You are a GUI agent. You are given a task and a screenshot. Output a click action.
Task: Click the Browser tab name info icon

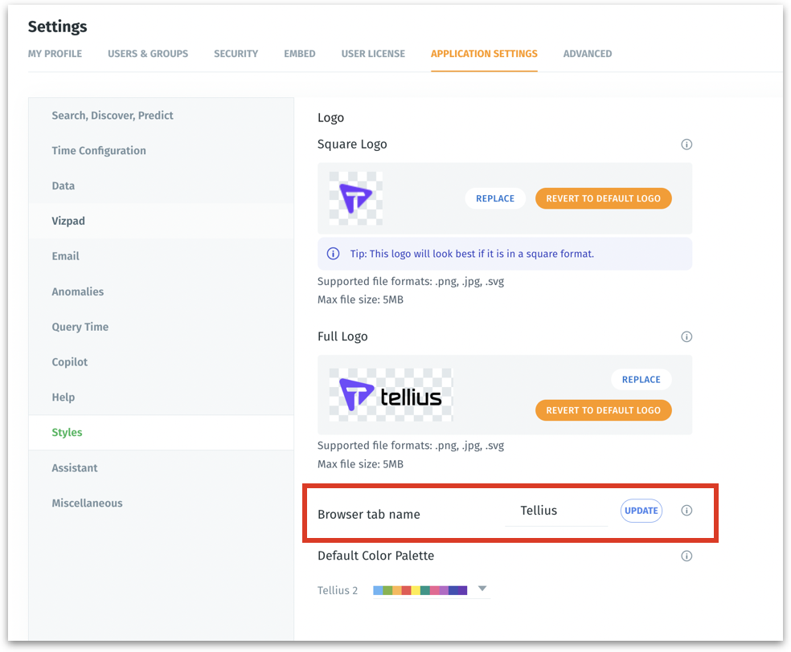tap(686, 511)
